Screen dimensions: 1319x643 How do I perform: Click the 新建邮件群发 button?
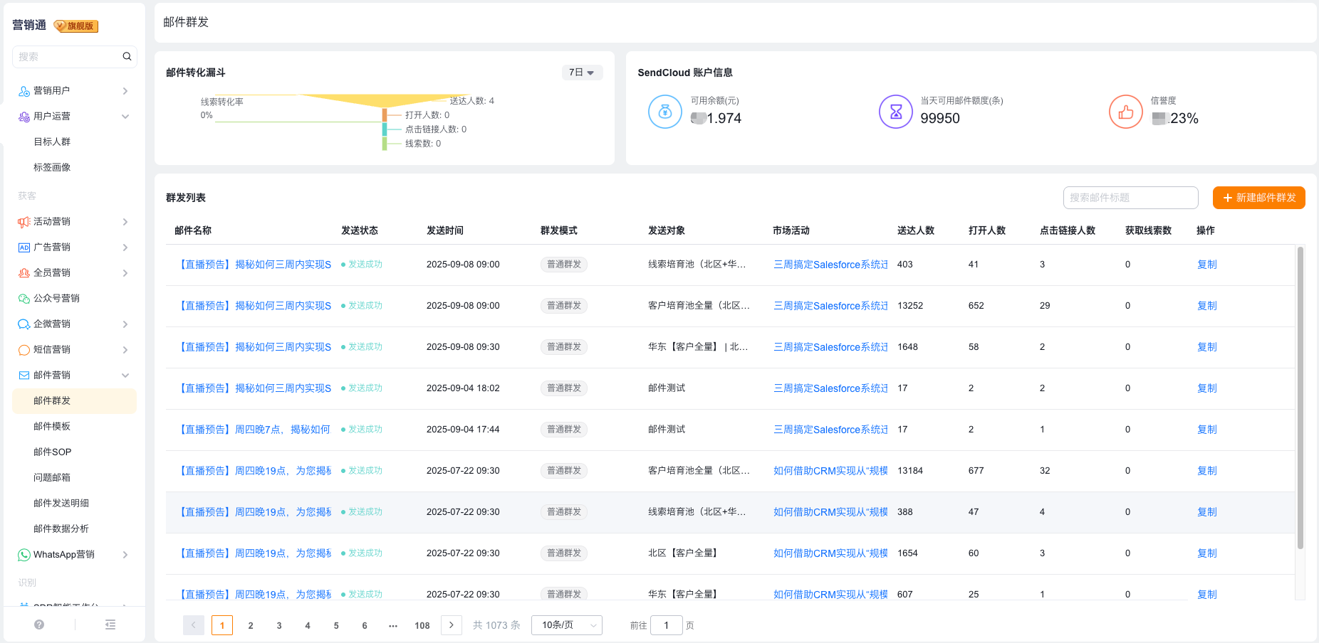pos(1258,198)
